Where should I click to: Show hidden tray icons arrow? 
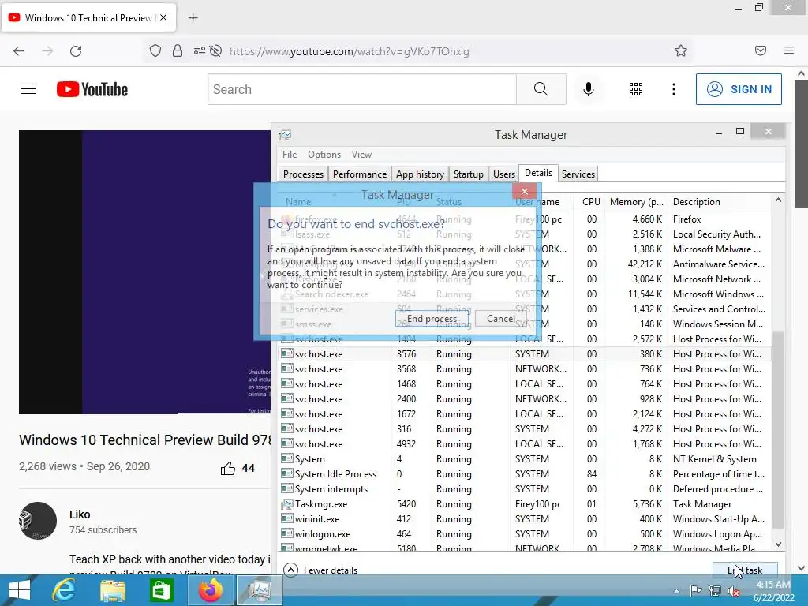[x=676, y=591]
